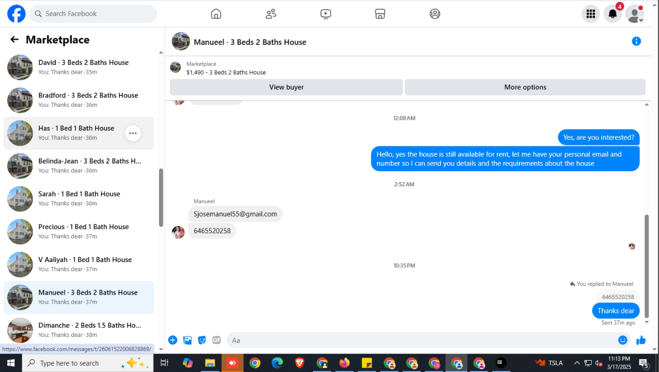
Task: Open the Friends icon in top navigation
Action: click(x=271, y=14)
